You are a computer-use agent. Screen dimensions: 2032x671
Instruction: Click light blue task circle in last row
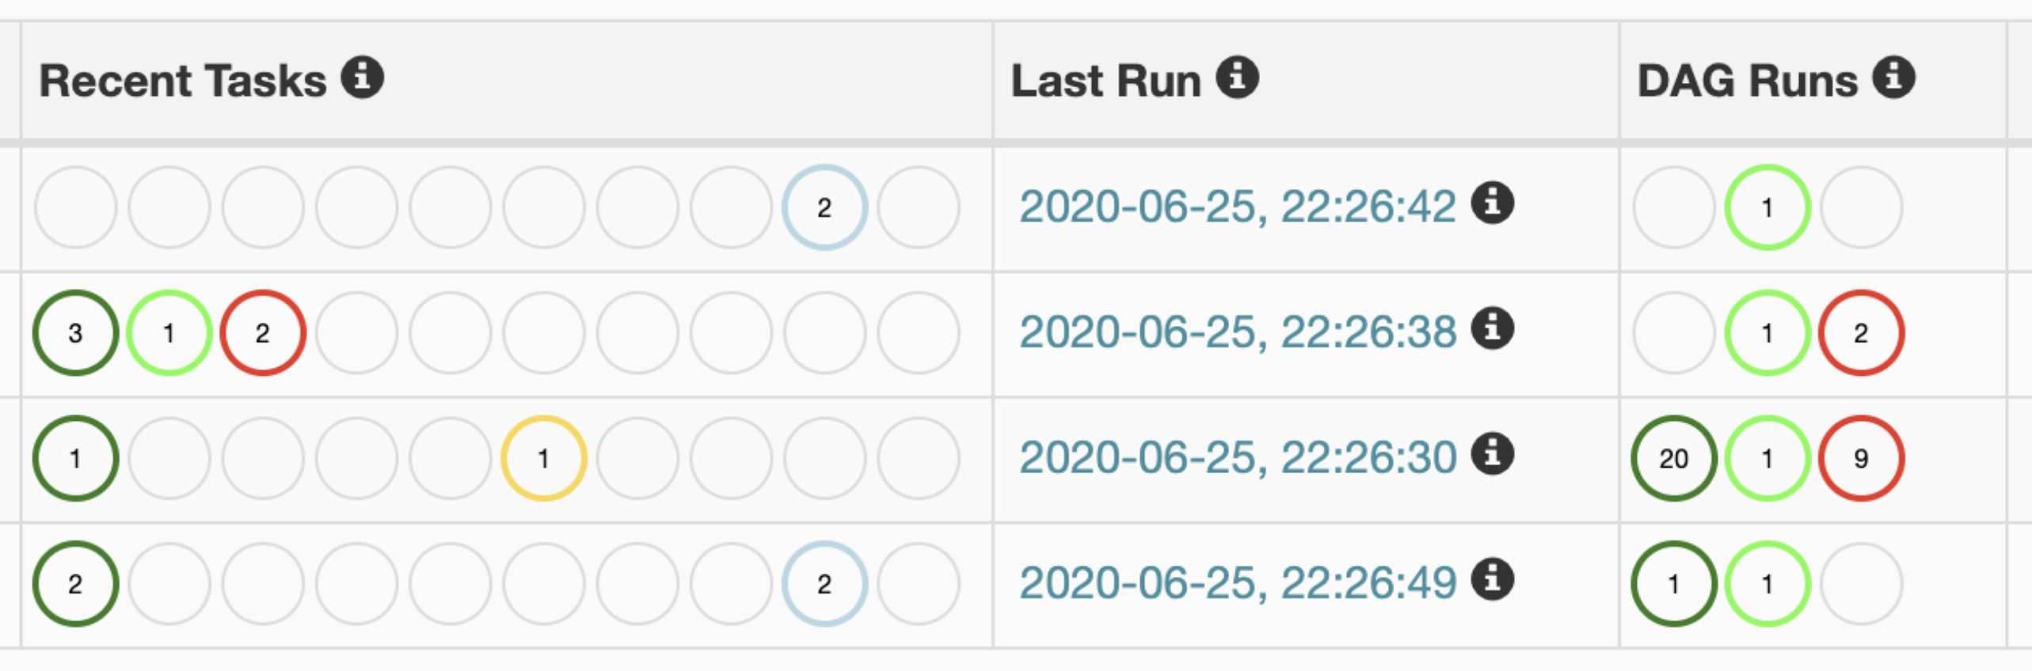click(x=824, y=584)
